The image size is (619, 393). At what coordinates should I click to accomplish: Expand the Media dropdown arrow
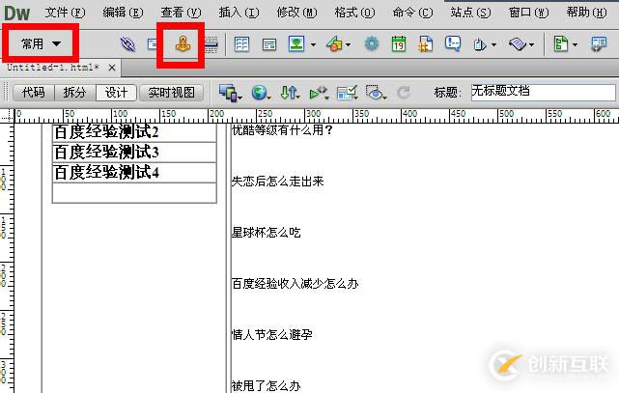tap(349, 44)
